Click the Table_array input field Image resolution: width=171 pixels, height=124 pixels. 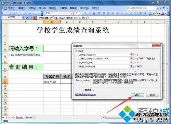[x=111, y=59]
